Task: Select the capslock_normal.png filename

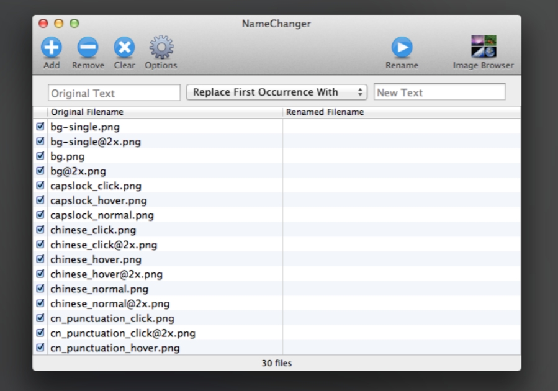Action: pos(102,215)
